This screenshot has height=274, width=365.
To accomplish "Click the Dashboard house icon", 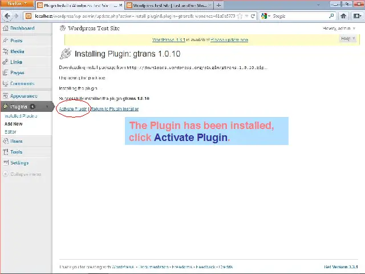I will [5, 28].
